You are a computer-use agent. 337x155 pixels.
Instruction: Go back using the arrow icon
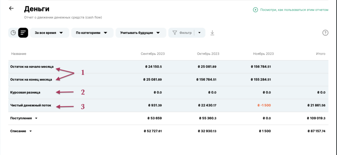[11, 8]
